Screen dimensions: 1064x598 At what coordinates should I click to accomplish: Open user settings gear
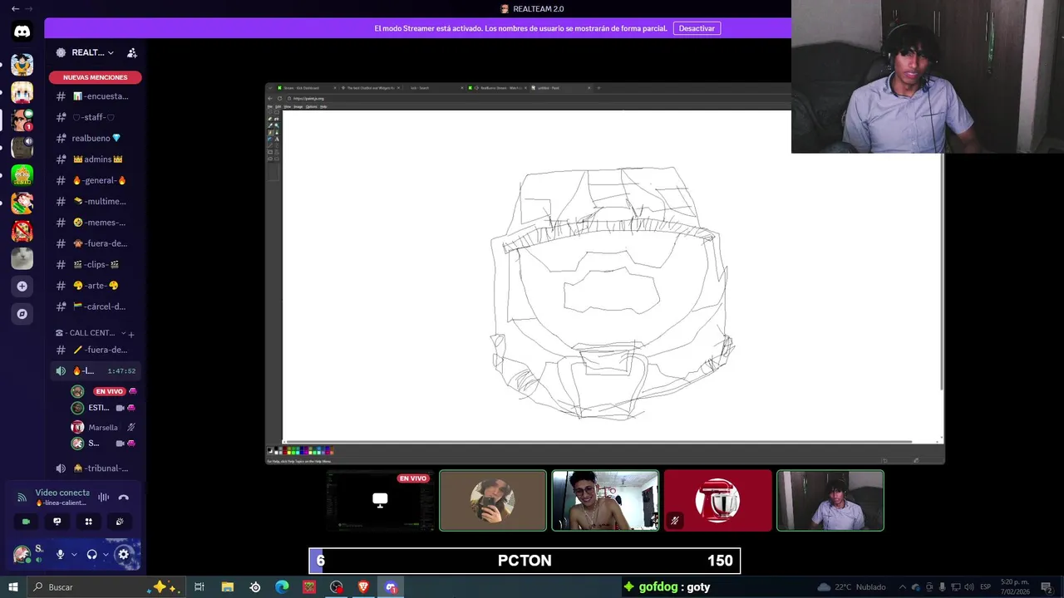pyautogui.click(x=123, y=554)
